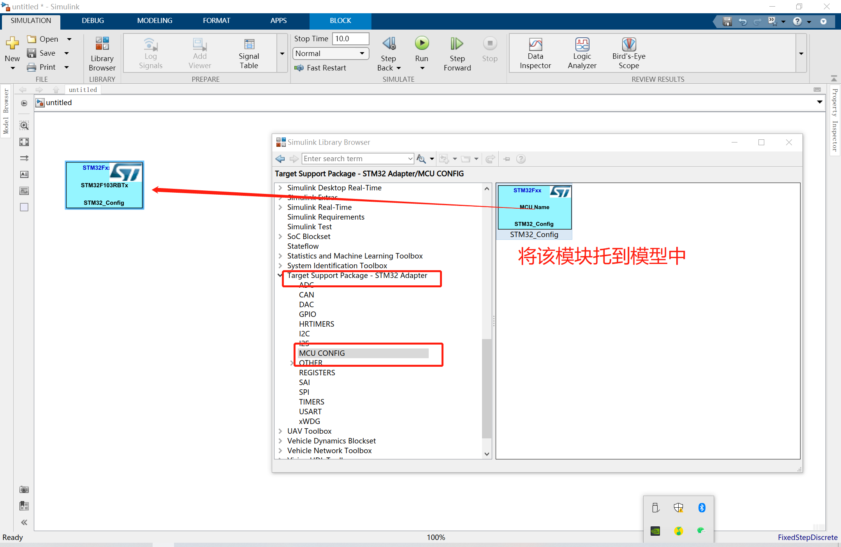The image size is (841, 547).
Task: Expand Vehicle Network Toolbox node
Action: [x=280, y=450]
